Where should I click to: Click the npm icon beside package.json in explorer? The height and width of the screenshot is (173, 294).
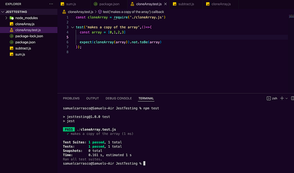coord(12,42)
